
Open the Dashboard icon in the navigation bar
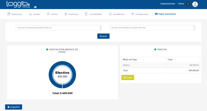click(x=8, y=14)
